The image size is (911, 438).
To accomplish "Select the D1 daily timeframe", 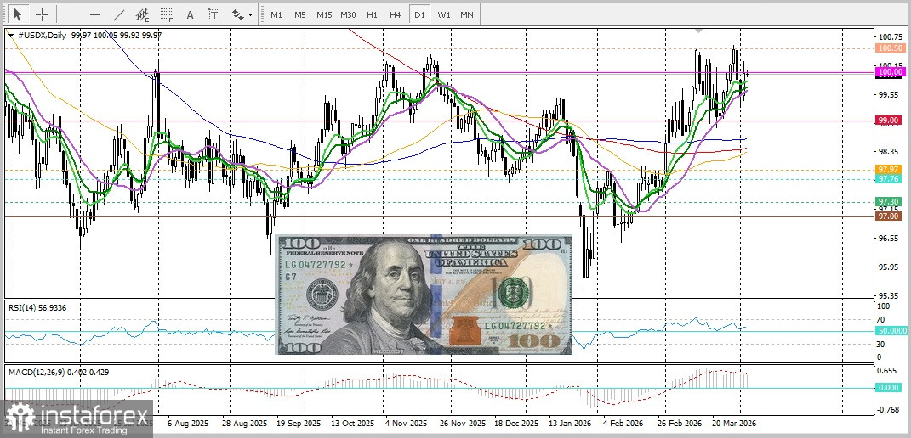I will [418, 14].
